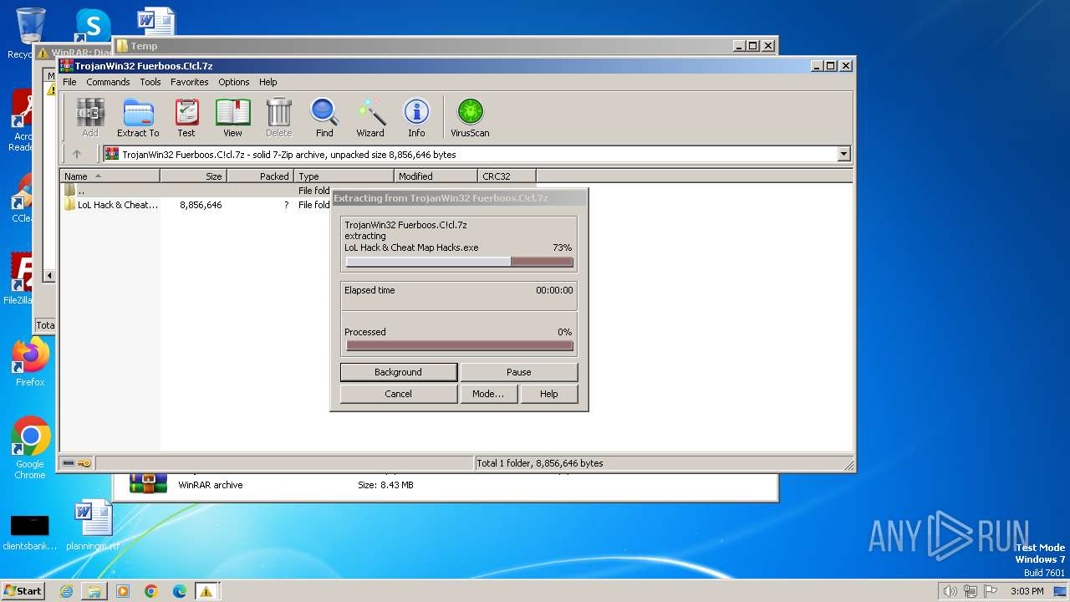
Task: Open the Find tool
Action: pos(324,117)
